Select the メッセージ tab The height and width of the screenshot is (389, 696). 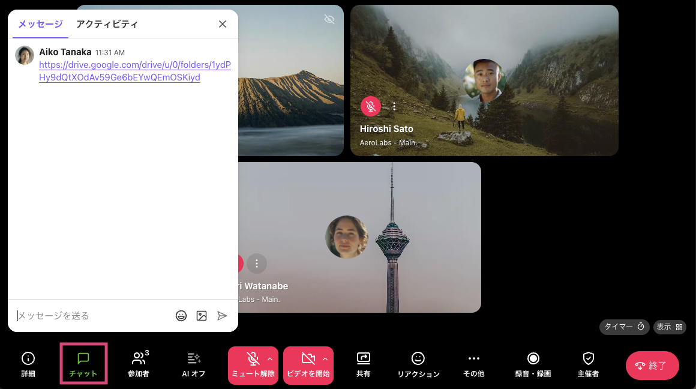point(40,24)
